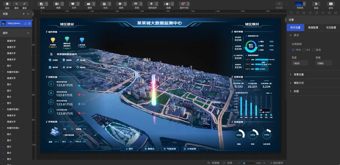Screen dimensions: 340x165
Task: Click the first alignment icon in the settings panel
Action: (x=292, y=13)
